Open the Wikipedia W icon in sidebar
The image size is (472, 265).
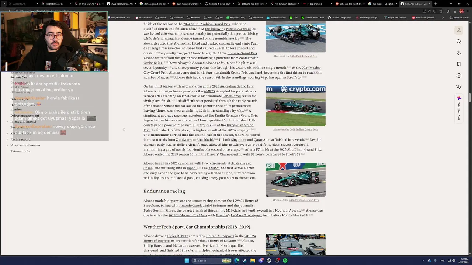tap(459, 87)
